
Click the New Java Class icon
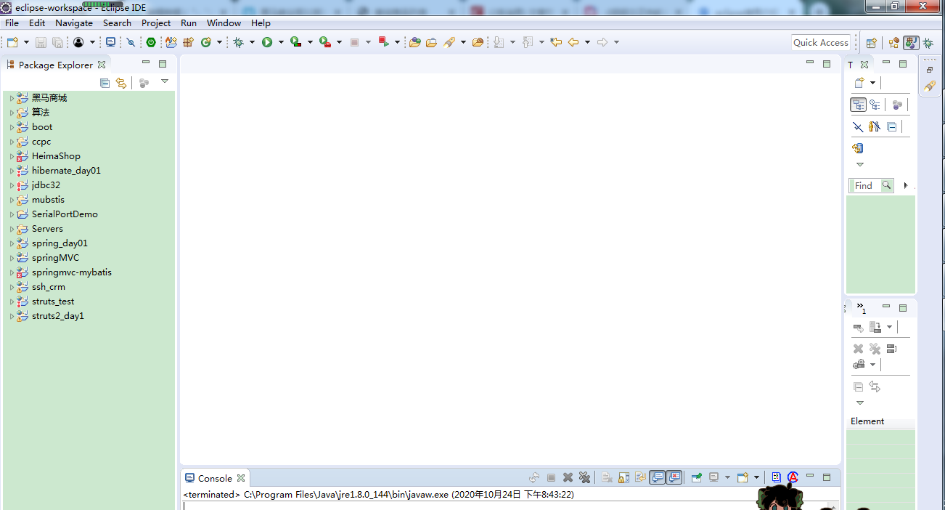pos(205,42)
